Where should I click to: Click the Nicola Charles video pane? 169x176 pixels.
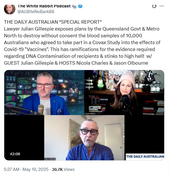point(124,93)
